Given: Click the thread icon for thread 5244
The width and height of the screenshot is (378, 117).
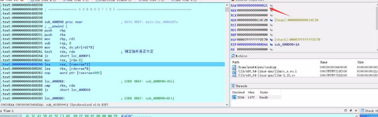Looking at the screenshot, I should click(x=234, y=97).
